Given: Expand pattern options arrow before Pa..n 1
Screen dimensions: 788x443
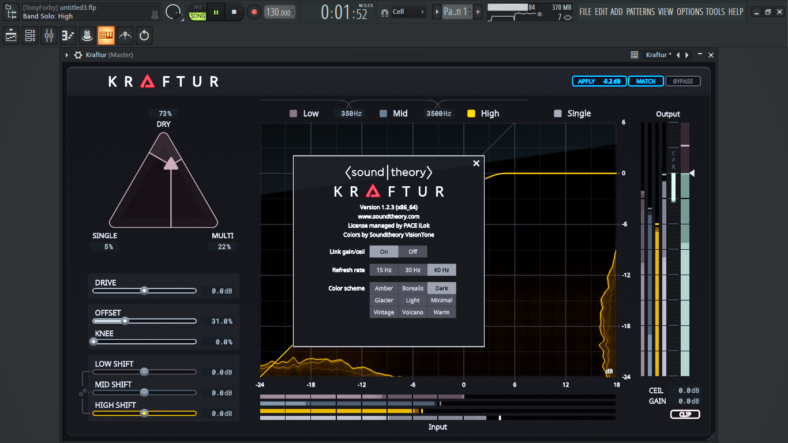Looking at the screenshot, I should (x=437, y=12).
